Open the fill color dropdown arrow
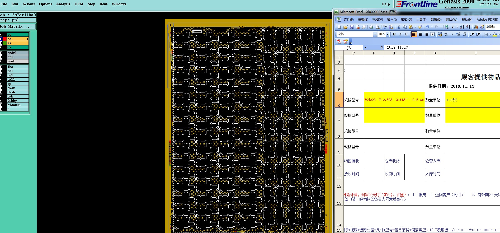 pyautogui.click(x=499, y=34)
